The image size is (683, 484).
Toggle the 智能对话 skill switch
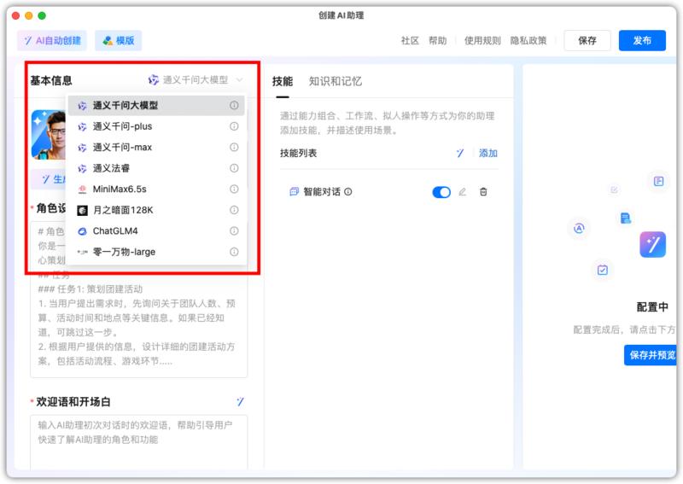point(441,192)
